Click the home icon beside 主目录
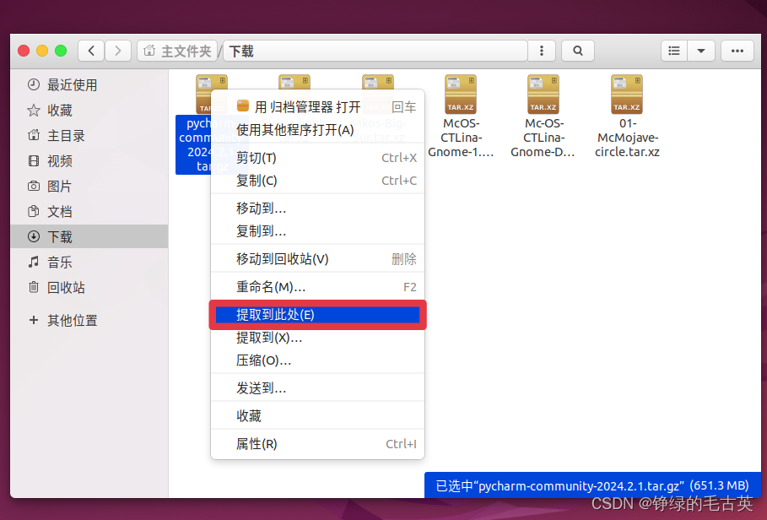This screenshot has width=767, height=520. click(33, 135)
